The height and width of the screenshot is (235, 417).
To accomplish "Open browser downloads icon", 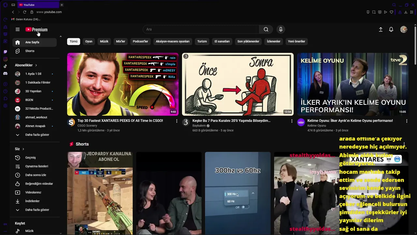I will pos(406,12).
